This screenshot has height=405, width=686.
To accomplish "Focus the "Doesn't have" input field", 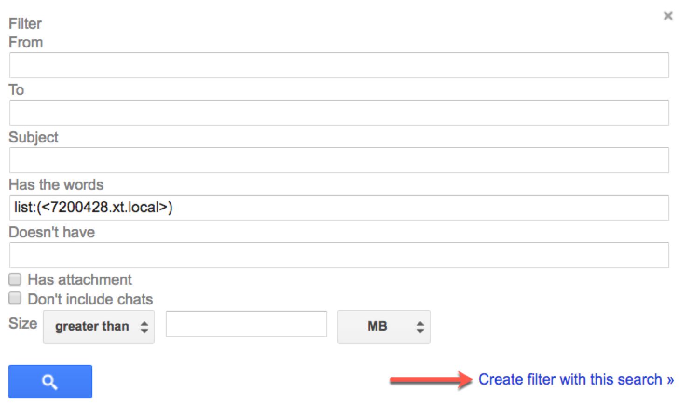I will [x=339, y=255].
